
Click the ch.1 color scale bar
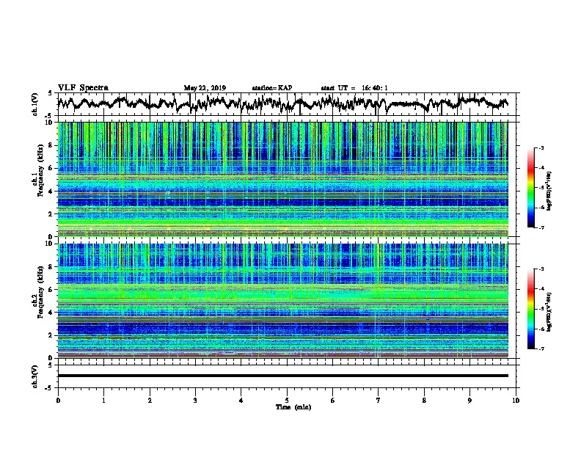[x=530, y=188]
